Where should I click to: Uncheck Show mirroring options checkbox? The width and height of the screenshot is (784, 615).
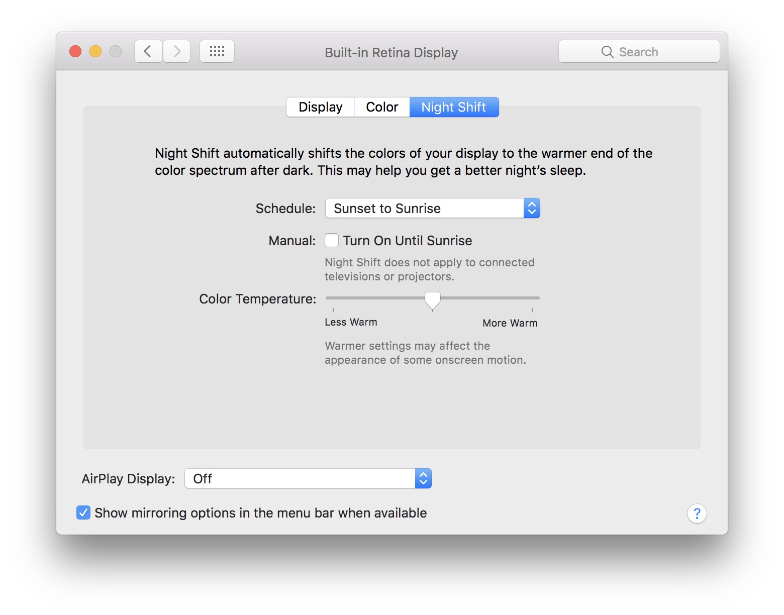coord(83,512)
